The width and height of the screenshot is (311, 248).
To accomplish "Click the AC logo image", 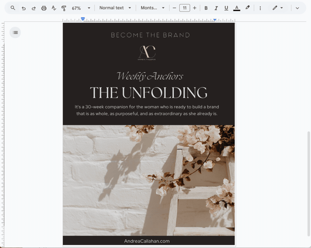I will pyautogui.click(x=147, y=52).
